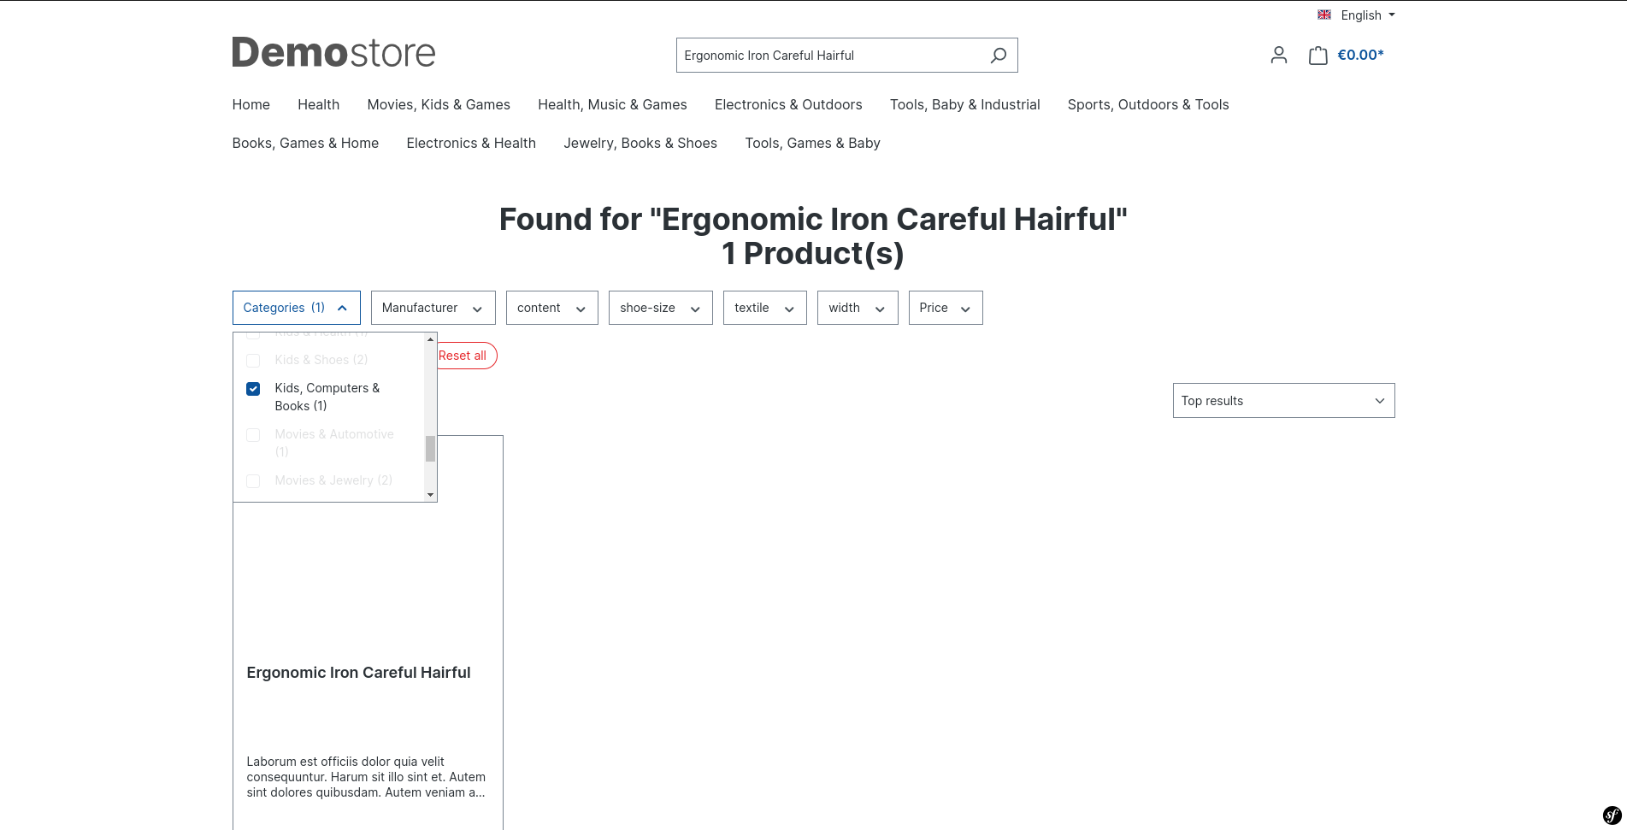The height and width of the screenshot is (830, 1627).
Task: Click the product description starting with "Laborum est officiis"
Action: [x=366, y=777]
